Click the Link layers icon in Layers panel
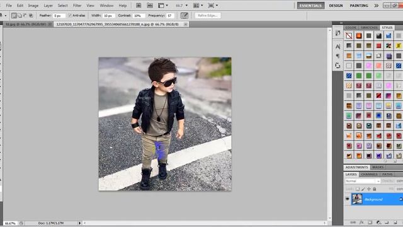Screen dimensions: 403x227 point(353,223)
